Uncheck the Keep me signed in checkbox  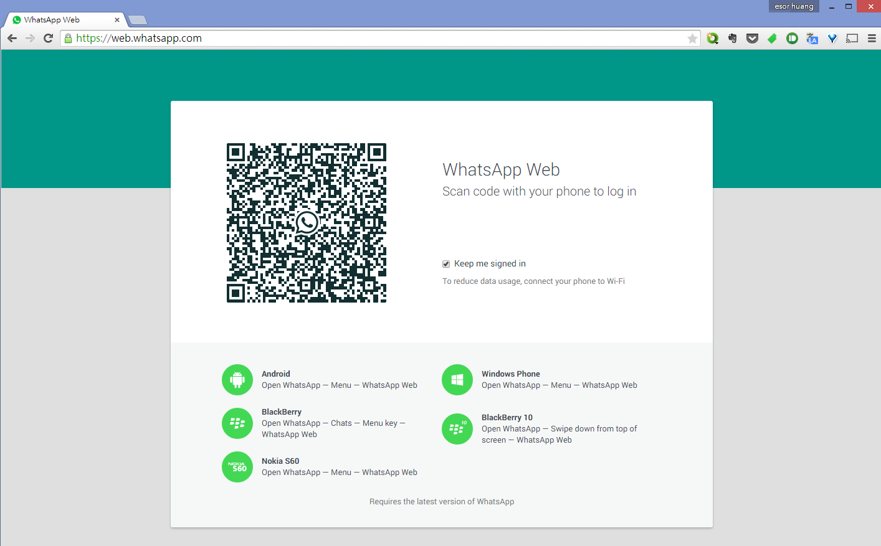446,264
